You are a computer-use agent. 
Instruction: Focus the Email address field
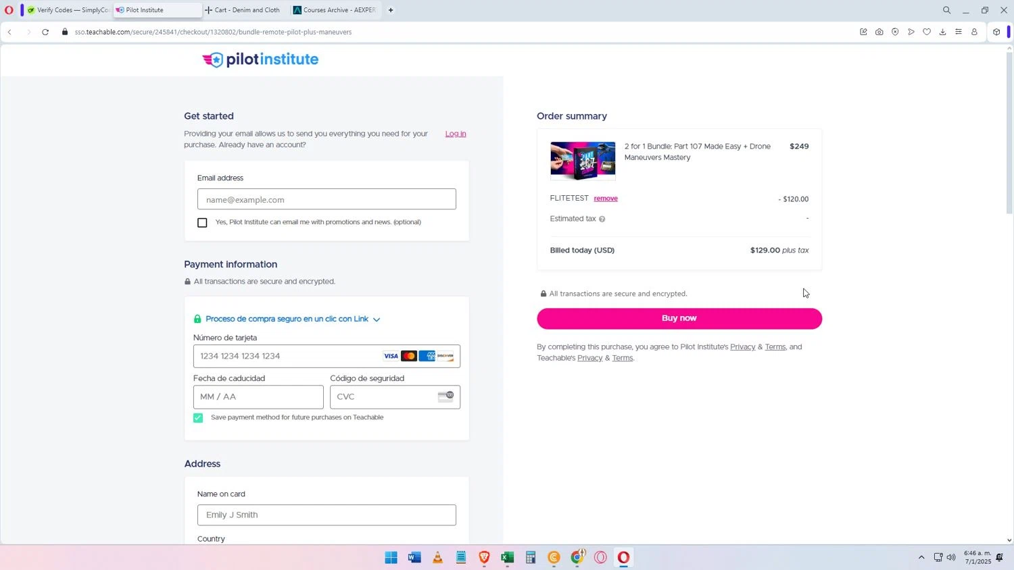tap(327, 199)
